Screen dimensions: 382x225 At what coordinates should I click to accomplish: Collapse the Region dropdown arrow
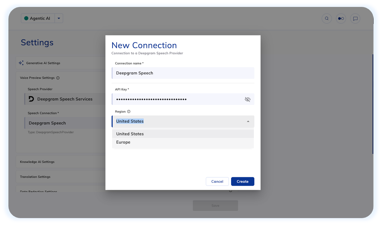pyautogui.click(x=248, y=121)
